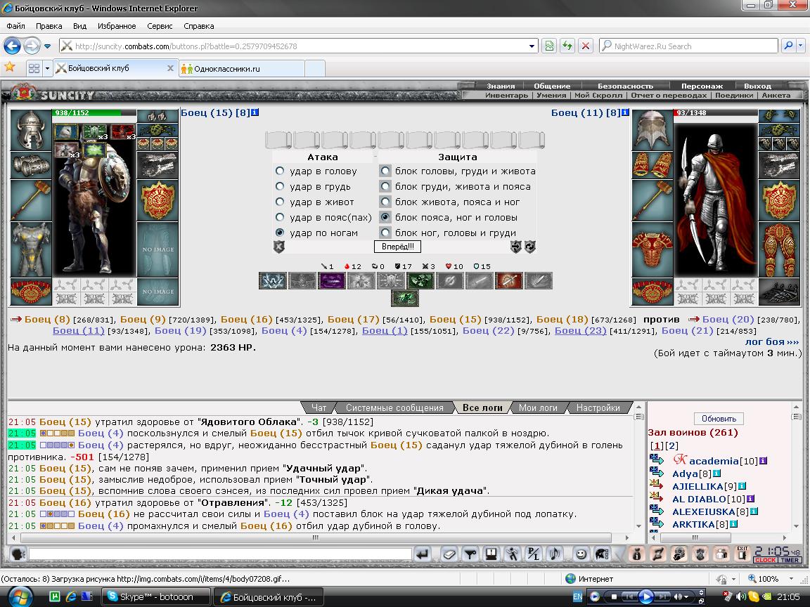Click into the chat message input field
Image resolution: width=810 pixels, height=607 pixels.
[x=220, y=554]
